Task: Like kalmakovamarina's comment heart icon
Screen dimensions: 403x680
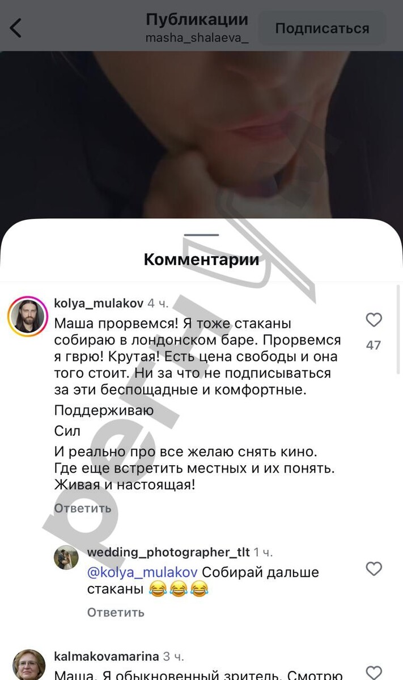Action: point(374,672)
